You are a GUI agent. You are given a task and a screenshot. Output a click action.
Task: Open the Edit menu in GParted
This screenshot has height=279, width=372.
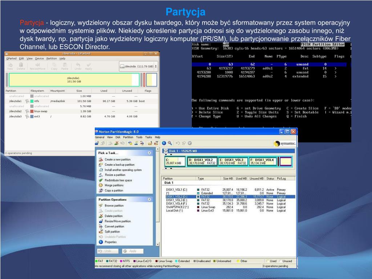tap(21, 58)
